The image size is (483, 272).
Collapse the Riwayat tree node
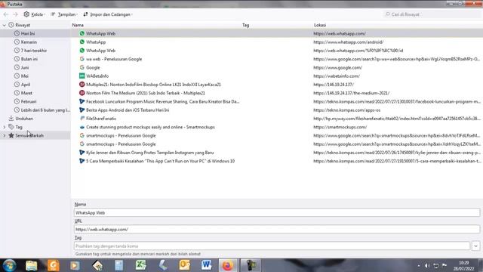(x=5, y=25)
